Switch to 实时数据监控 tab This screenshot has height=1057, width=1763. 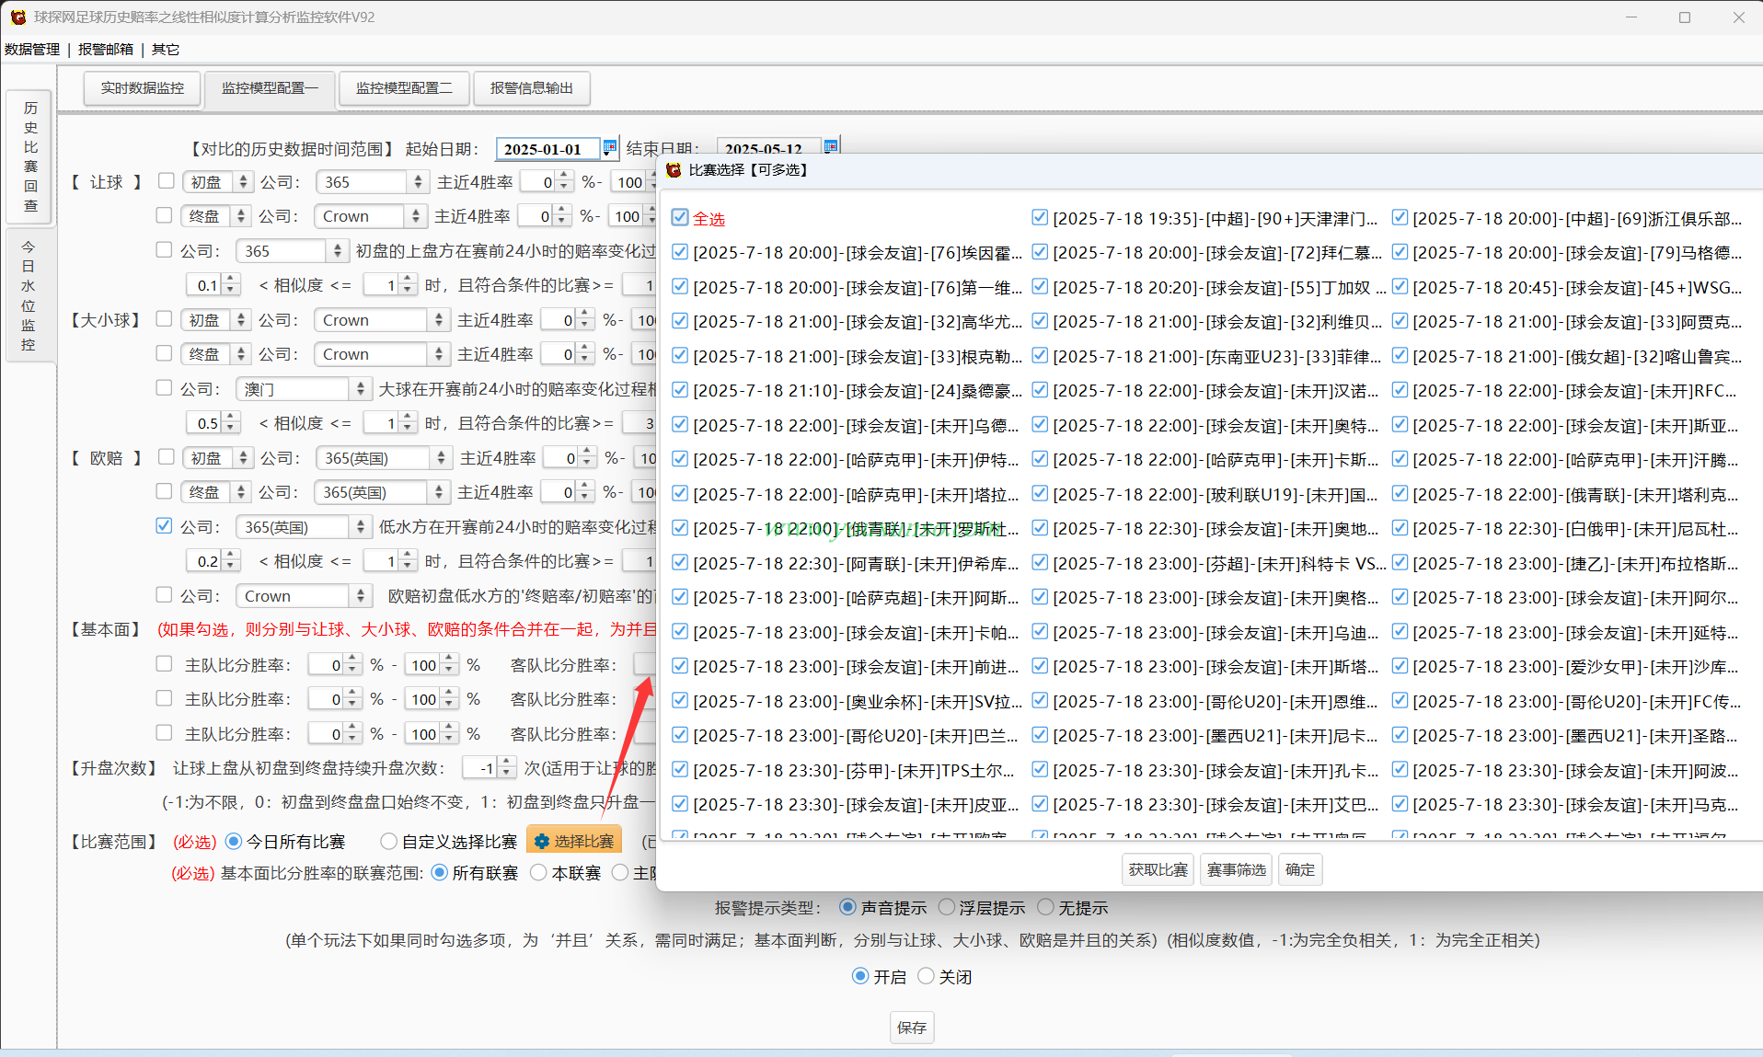pos(143,88)
